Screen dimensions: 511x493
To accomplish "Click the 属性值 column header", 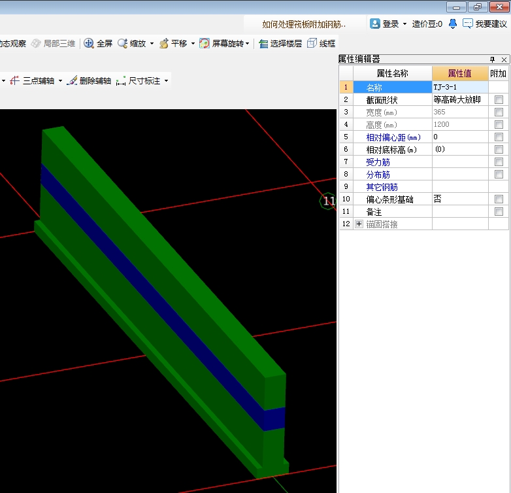I will [460, 73].
